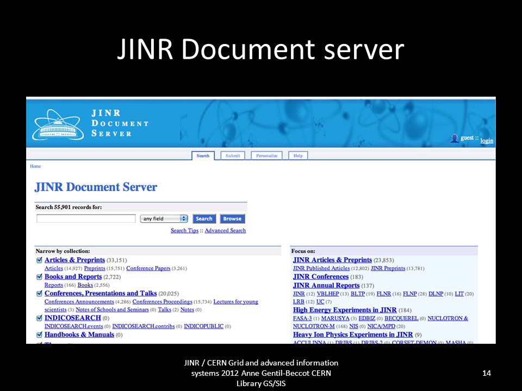
Task: Open Conferences Proceedings
Action: pos(163,301)
